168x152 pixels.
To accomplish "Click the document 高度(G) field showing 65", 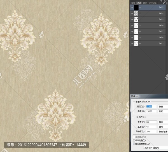I will (x=151, y=127).
